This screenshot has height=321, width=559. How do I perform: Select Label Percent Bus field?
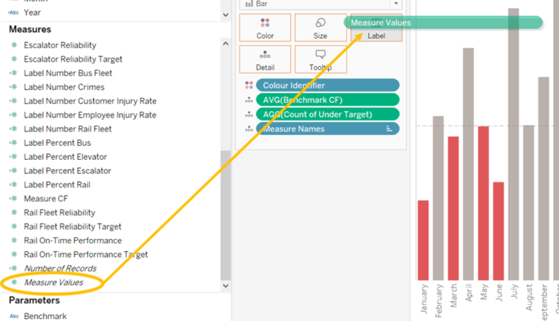[x=57, y=142]
